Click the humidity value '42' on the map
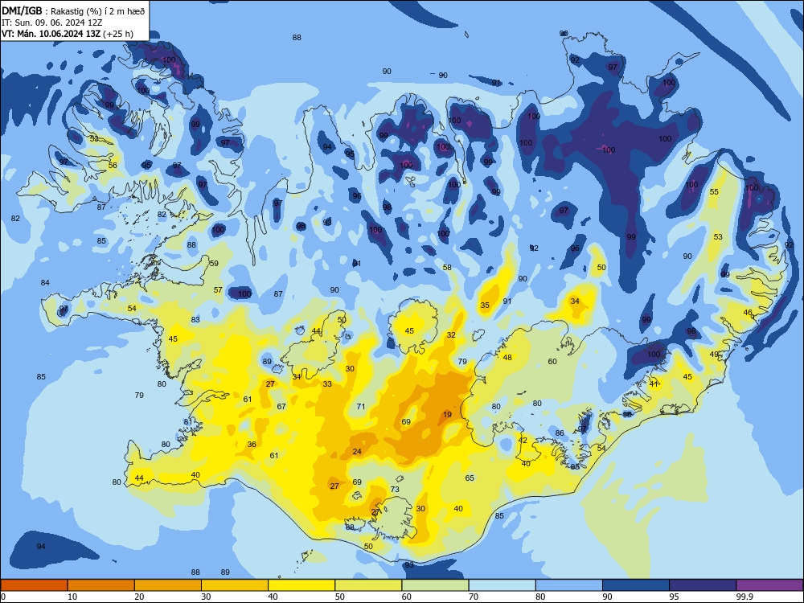 pyautogui.click(x=523, y=440)
